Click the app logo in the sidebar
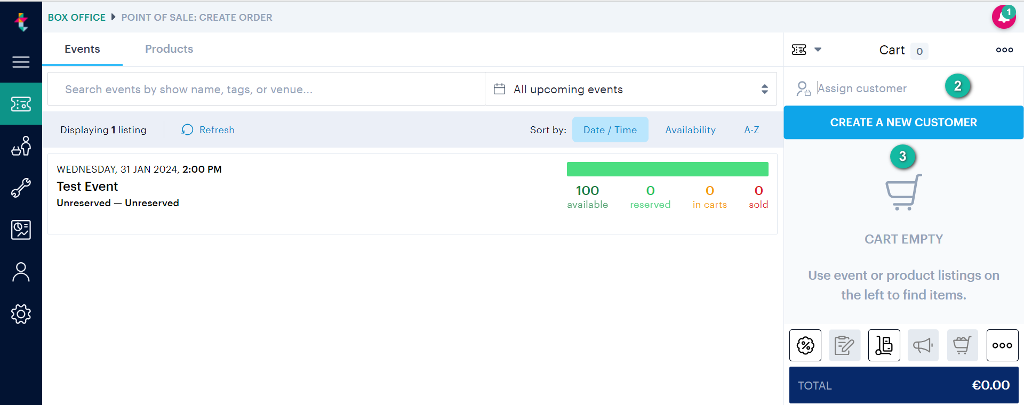Image resolution: width=1024 pixels, height=405 pixels. 21,21
